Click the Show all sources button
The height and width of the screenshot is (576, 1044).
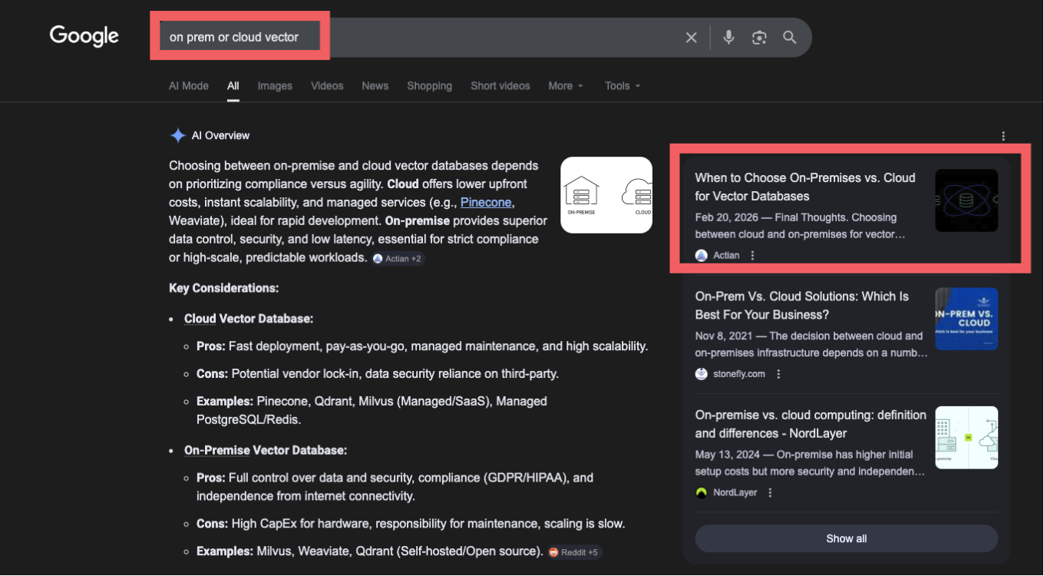click(x=847, y=538)
